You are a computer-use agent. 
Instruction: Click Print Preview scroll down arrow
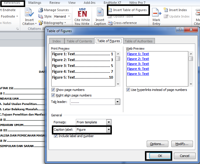(x=118, y=84)
